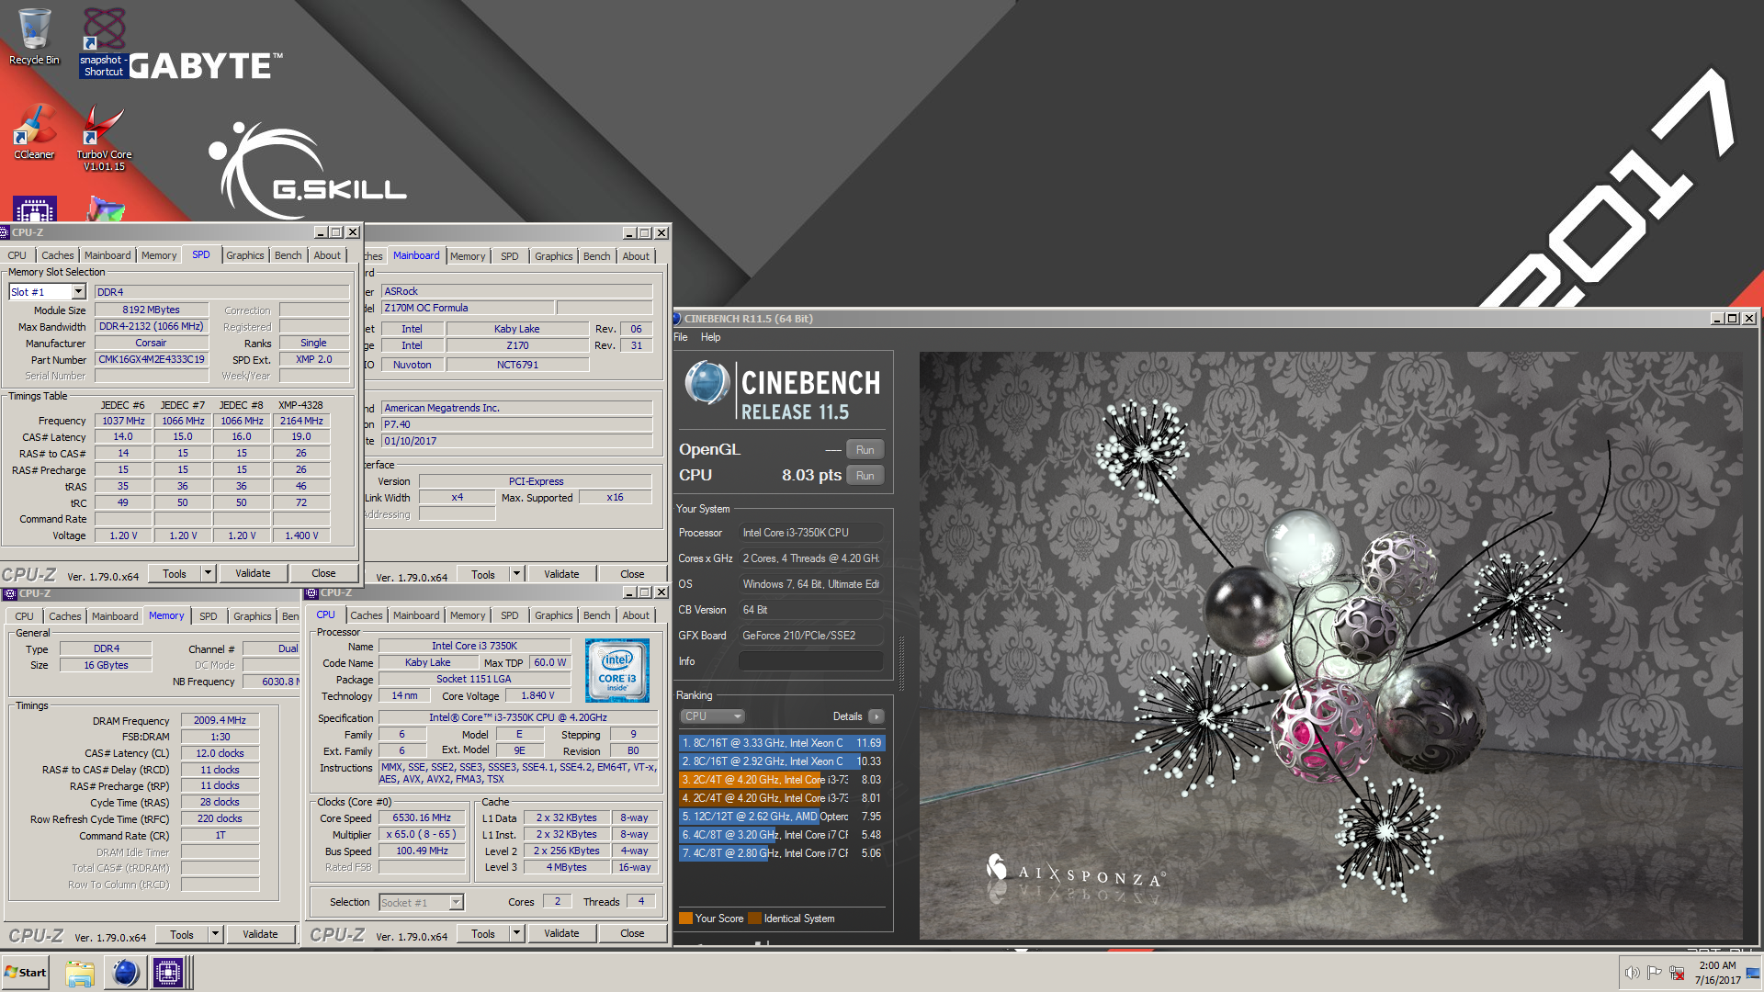The width and height of the screenshot is (1764, 992).
Task: Select the CCleaner desktop icon
Action: [34, 133]
